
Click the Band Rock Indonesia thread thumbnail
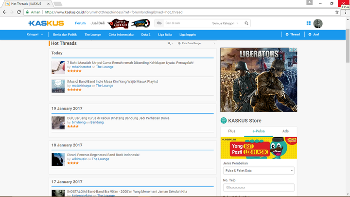click(58, 160)
